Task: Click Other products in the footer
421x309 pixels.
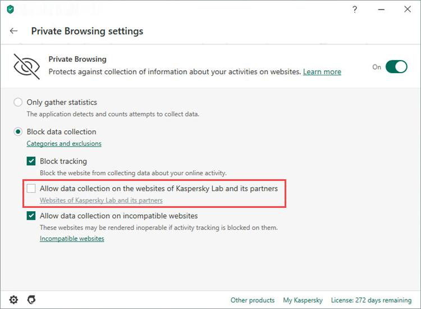Action: (253, 300)
